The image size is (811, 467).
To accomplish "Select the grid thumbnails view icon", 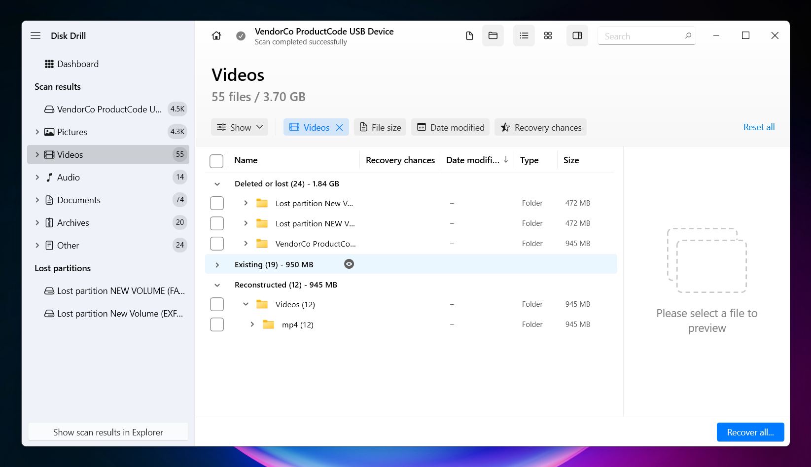I will pyautogui.click(x=548, y=36).
